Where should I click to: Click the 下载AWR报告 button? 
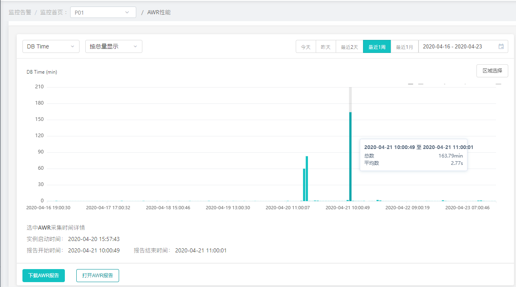click(44, 275)
